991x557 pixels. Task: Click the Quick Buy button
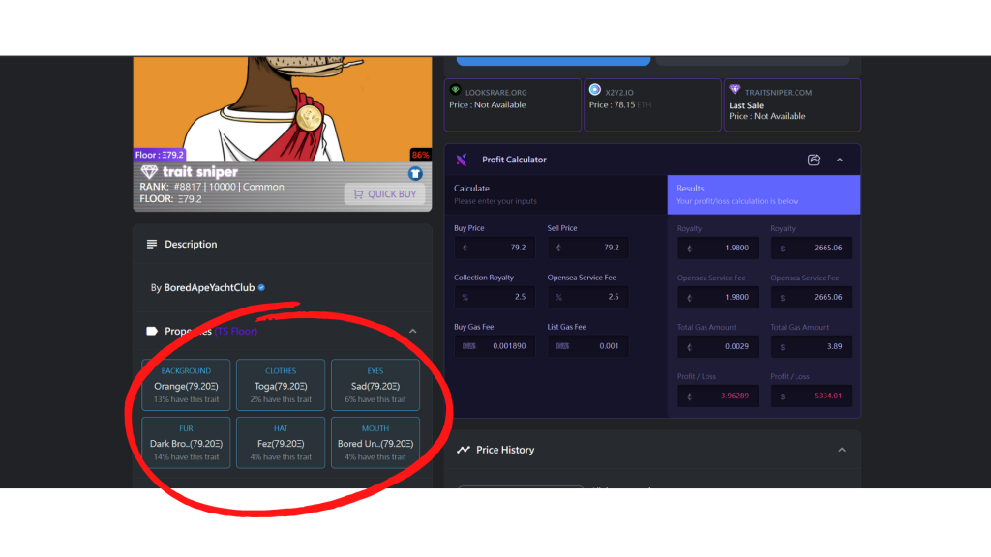click(385, 194)
